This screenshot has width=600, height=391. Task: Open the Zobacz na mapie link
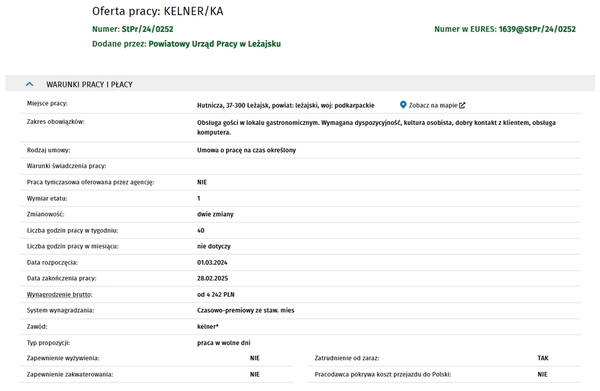point(433,105)
